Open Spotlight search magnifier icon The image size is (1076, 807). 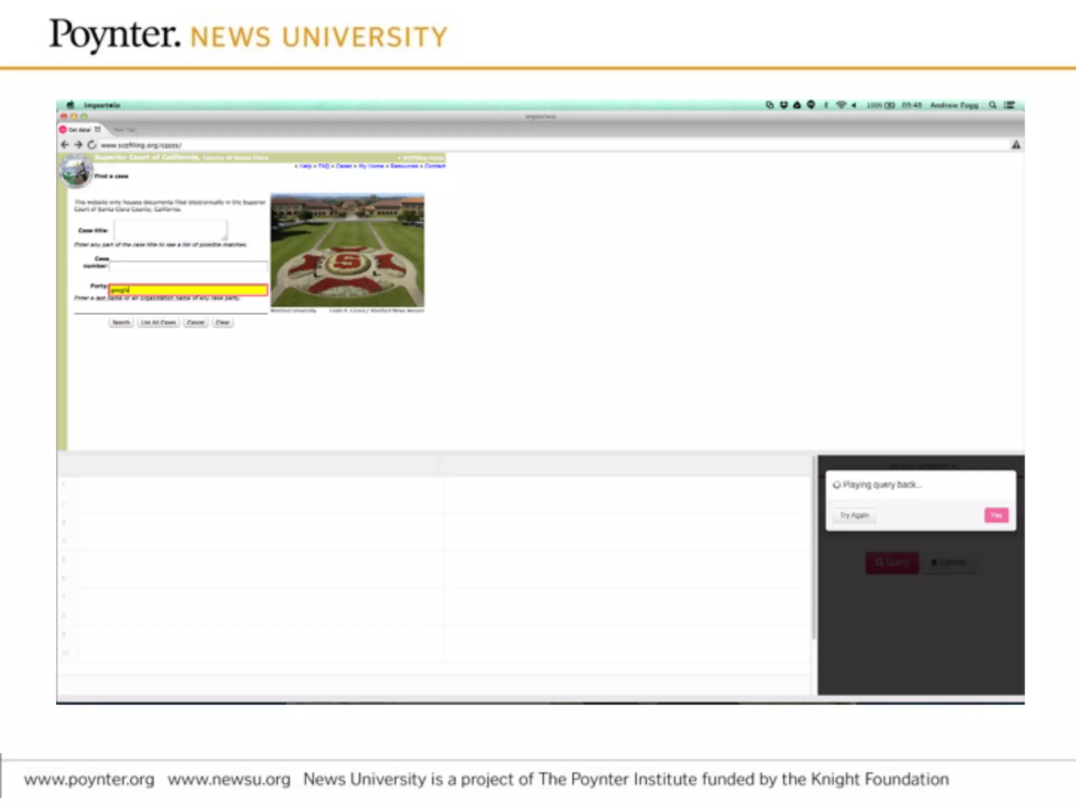[992, 105]
